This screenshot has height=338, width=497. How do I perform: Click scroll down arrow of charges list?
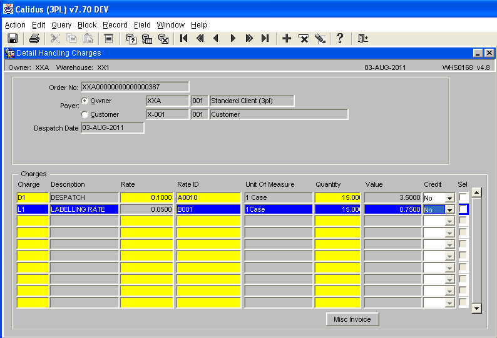pyautogui.click(x=476, y=308)
